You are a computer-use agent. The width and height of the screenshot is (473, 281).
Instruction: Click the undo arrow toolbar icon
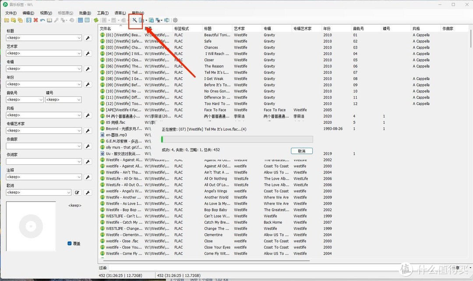pos(42,20)
